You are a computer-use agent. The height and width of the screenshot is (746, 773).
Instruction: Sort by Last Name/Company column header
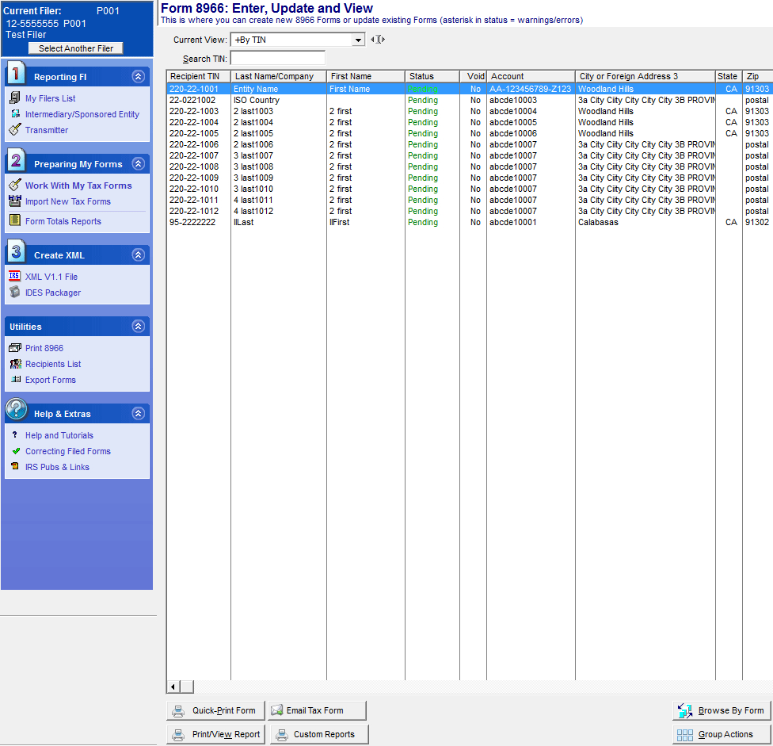(279, 76)
